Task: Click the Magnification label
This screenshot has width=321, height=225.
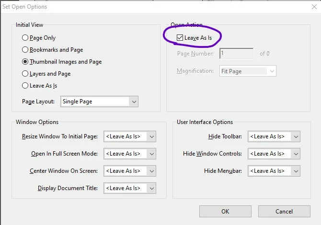Action: [x=195, y=71]
